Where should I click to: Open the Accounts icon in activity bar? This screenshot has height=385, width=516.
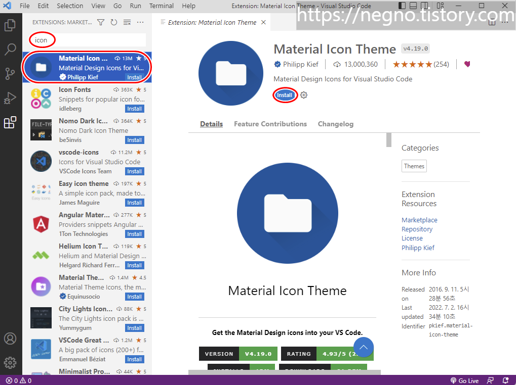tap(10, 339)
